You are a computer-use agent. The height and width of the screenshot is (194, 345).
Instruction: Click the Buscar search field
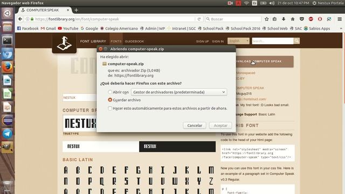pos(233,19)
